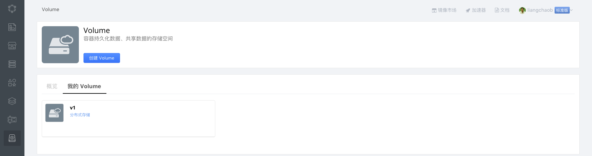Screen dimensions: 592x156
Task: Click the user avatar picture
Action: click(x=522, y=10)
